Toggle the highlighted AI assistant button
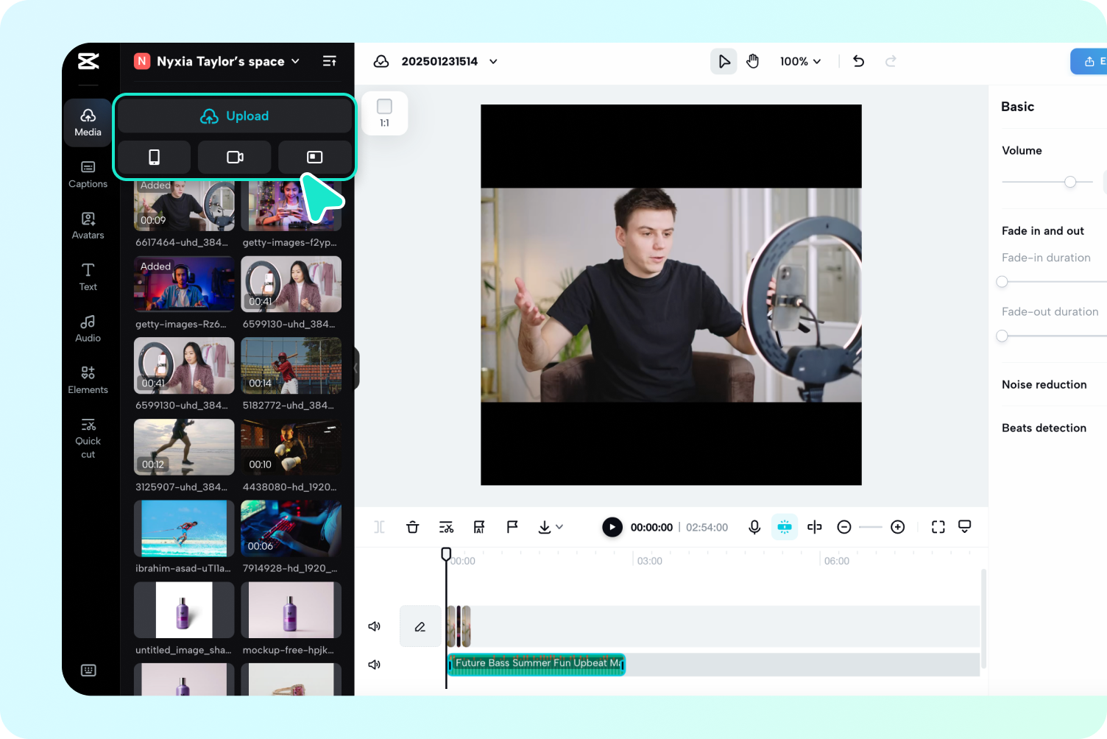 [784, 527]
